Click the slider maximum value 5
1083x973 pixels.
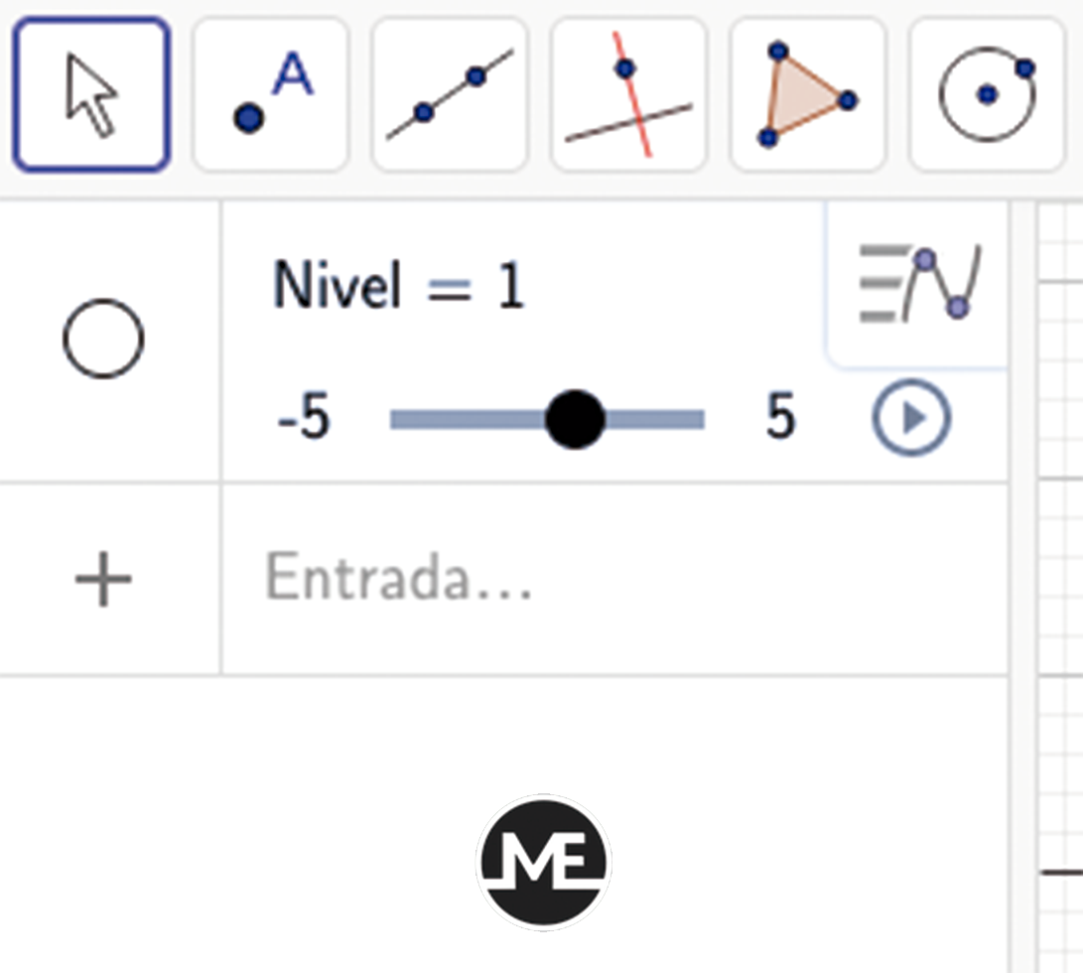coord(780,416)
